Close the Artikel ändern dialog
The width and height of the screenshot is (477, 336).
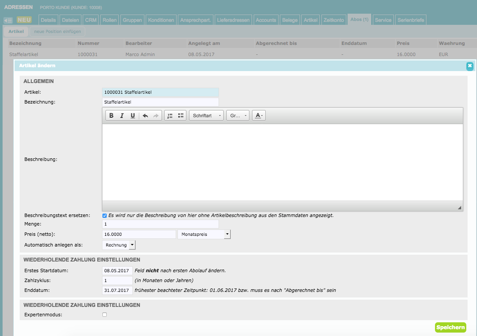[x=470, y=66]
